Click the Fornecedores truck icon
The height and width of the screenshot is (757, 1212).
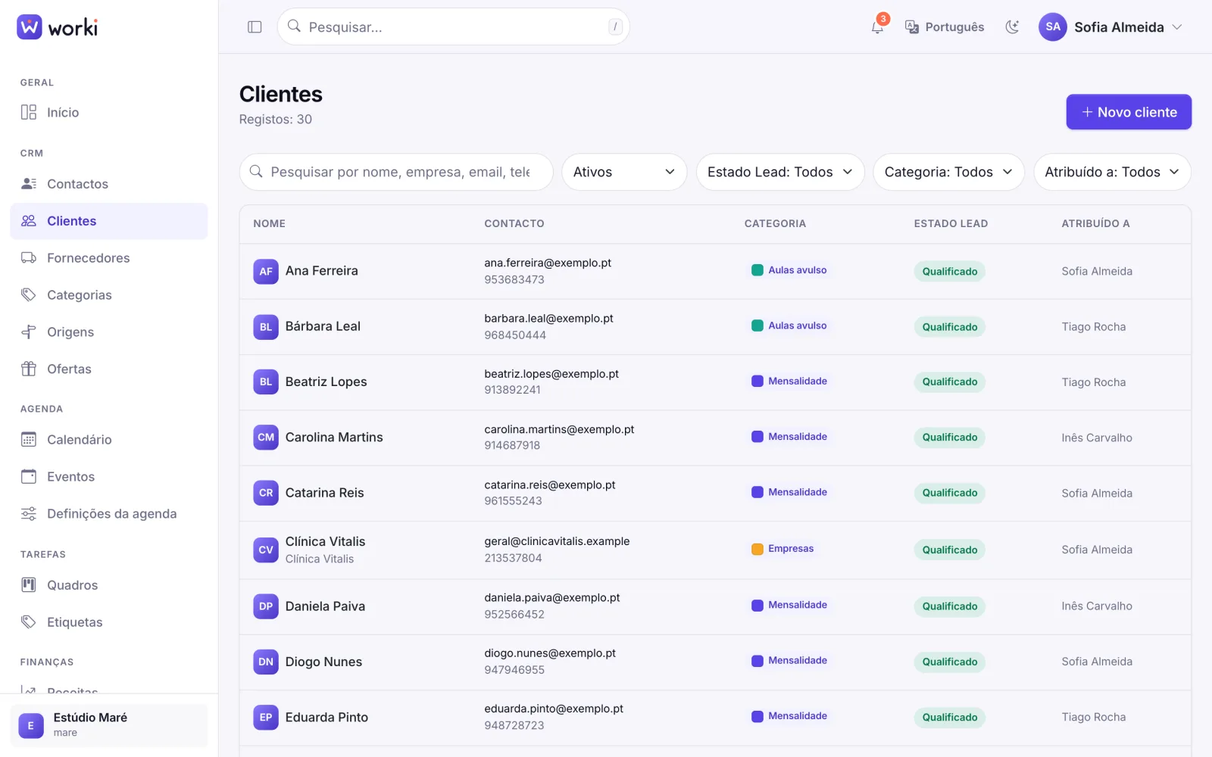click(x=29, y=258)
